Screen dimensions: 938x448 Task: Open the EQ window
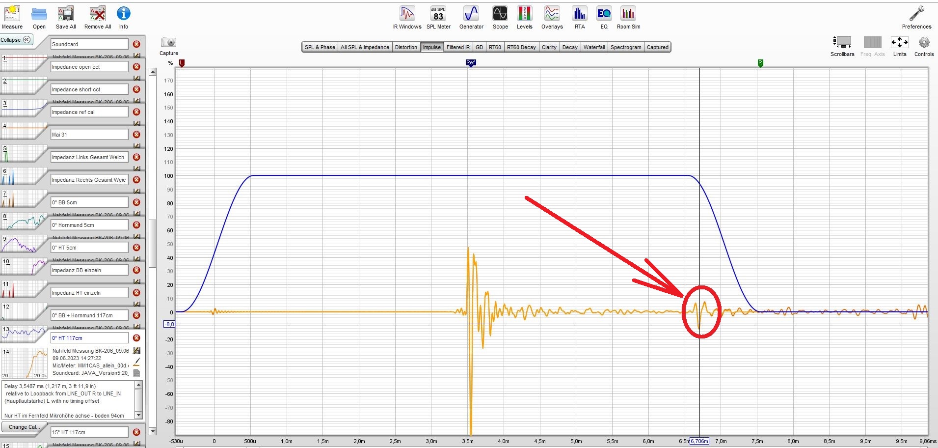(x=604, y=18)
